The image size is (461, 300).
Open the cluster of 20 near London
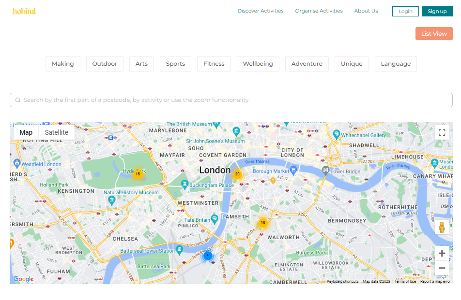click(237, 174)
